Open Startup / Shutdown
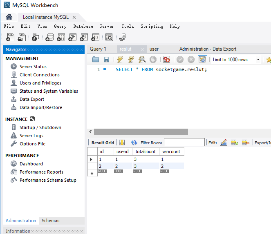This screenshot has height=234, width=271. coord(40,127)
